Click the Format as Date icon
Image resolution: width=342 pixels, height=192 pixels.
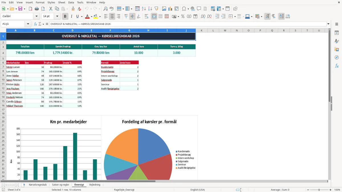coord(195,16)
